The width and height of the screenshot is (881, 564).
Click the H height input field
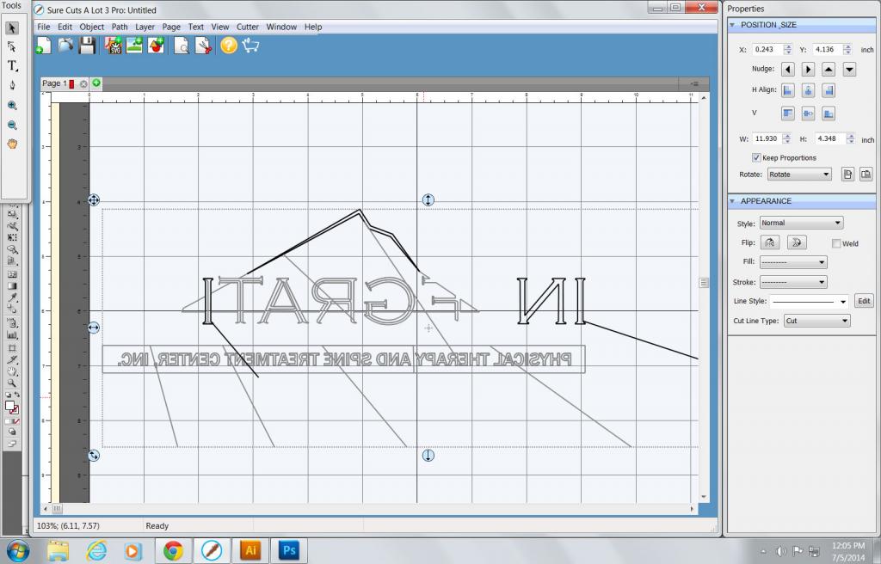[831, 138]
